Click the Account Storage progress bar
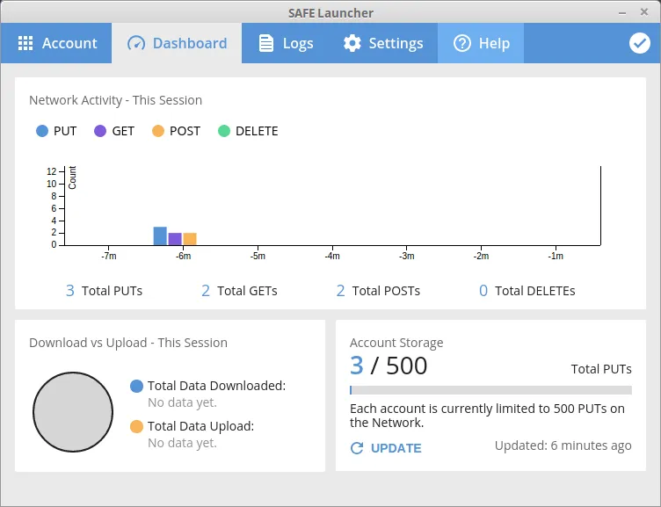The height and width of the screenshot is (507, 661). tap(490, 390)
